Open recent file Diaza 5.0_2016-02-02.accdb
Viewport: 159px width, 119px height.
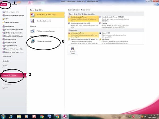pos(13,36)
